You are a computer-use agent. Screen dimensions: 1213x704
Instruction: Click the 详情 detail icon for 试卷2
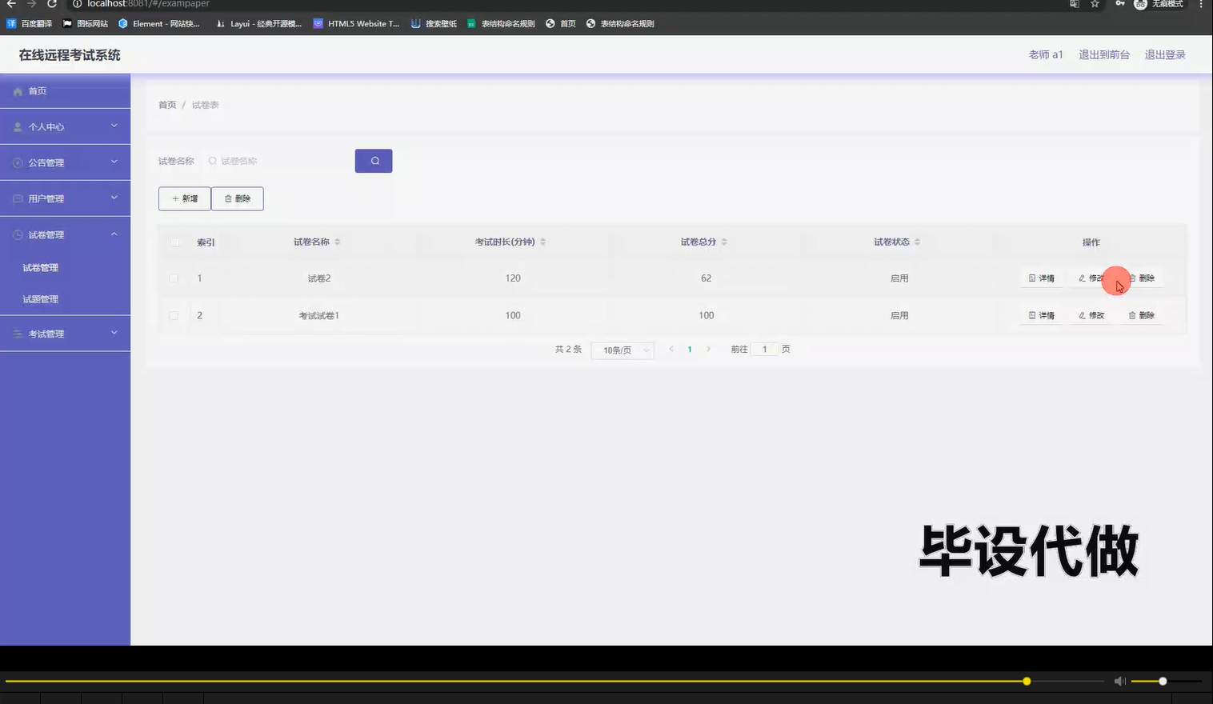[x=1031, y=278]
